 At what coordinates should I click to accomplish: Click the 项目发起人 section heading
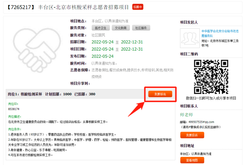189,22
